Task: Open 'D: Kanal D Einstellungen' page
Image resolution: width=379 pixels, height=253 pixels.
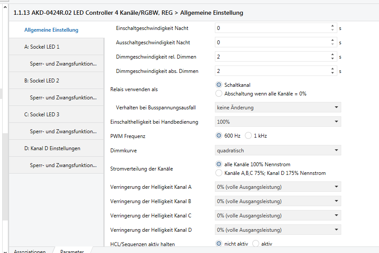Action: pos(52,148)
